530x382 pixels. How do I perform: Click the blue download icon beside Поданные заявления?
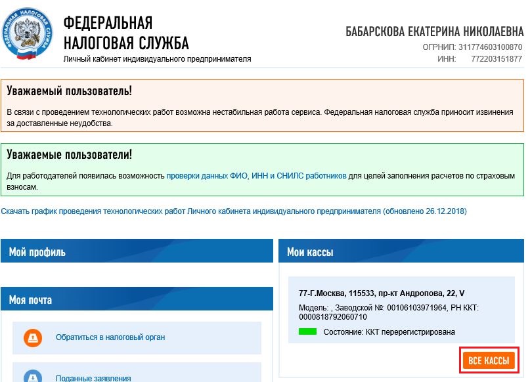coord(33,376)
